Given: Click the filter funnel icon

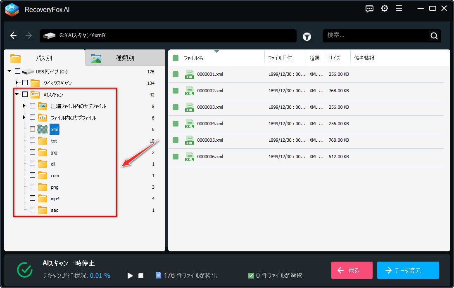Looking at the screenshot, I should pyautogui.click(x=307, y=36).
